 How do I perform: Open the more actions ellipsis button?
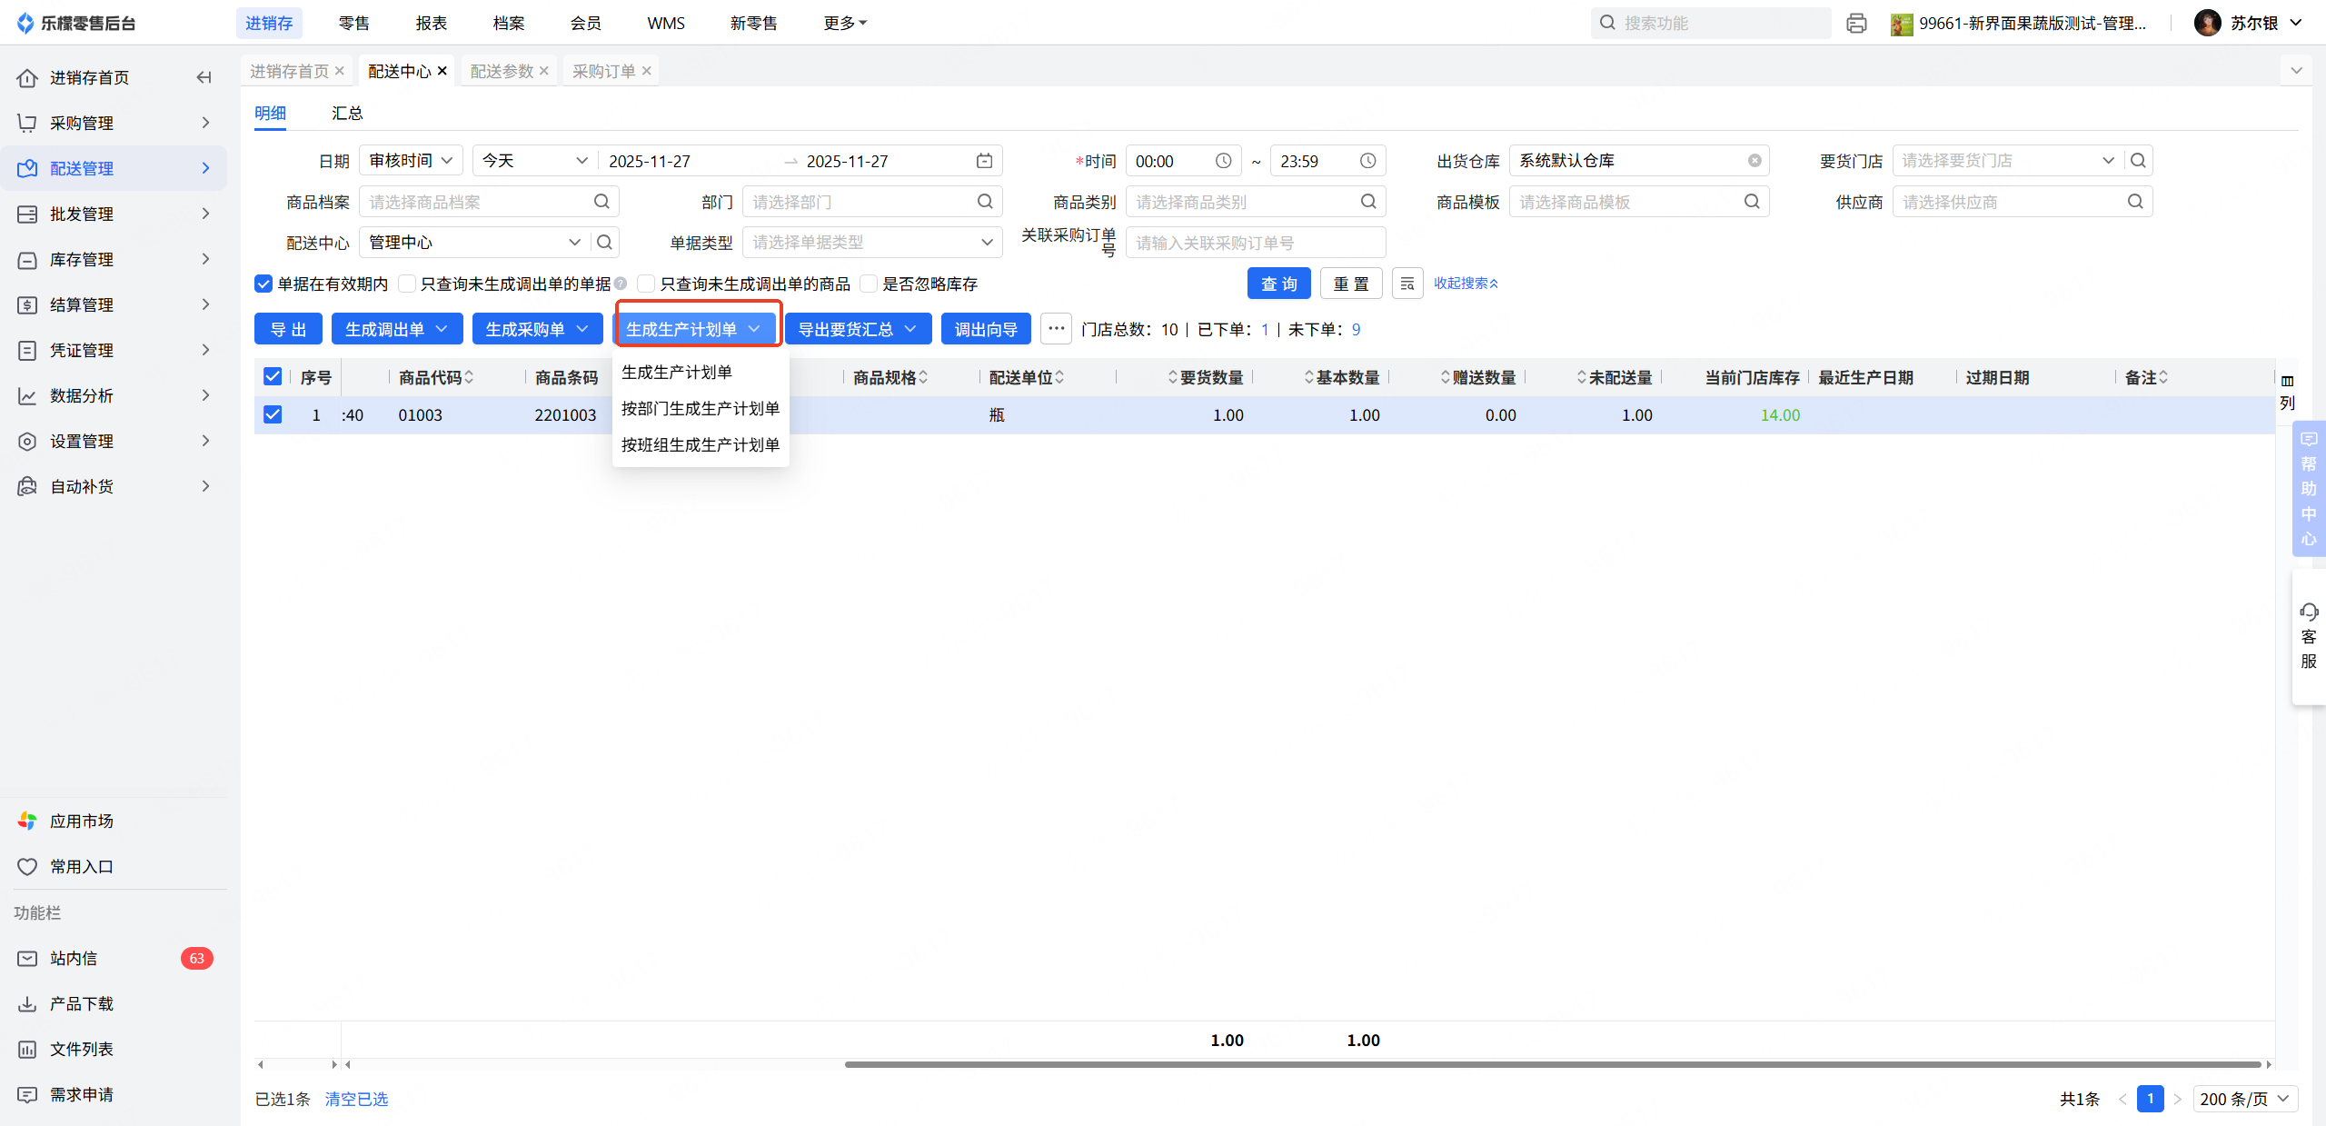click(1056, 329)
